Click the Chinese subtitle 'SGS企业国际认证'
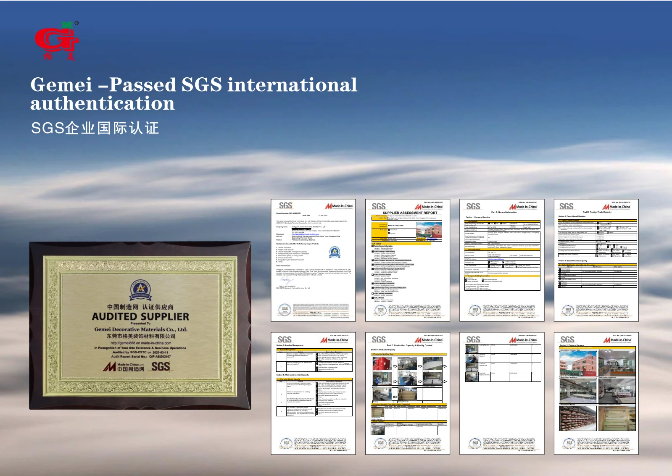Screen dimensions: 672x476 coord(95,128)
